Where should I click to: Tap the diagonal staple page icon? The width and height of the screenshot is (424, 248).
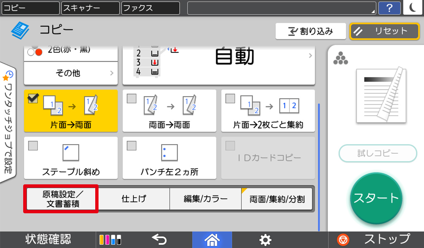(71, 153)
